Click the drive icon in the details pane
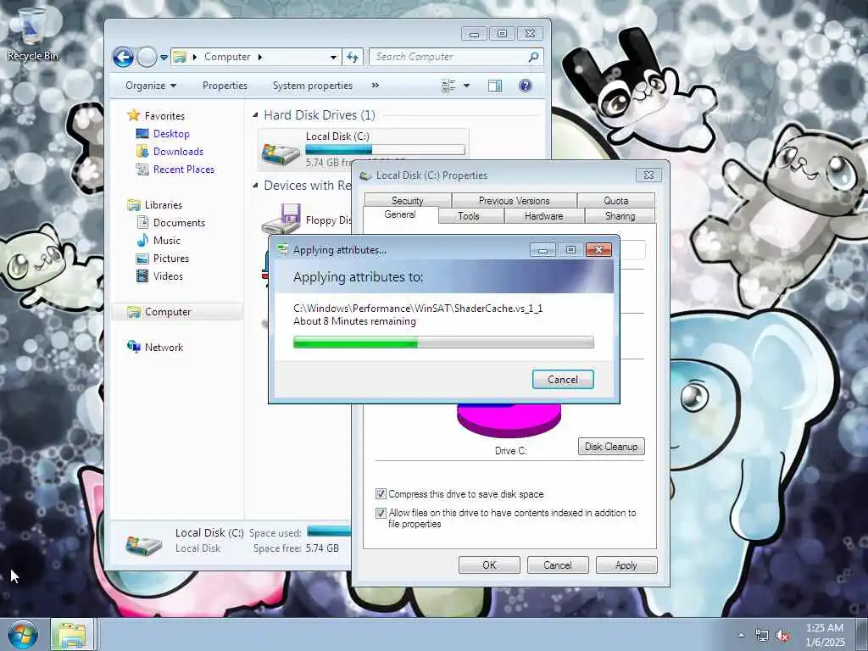 (x=143, y=543)
